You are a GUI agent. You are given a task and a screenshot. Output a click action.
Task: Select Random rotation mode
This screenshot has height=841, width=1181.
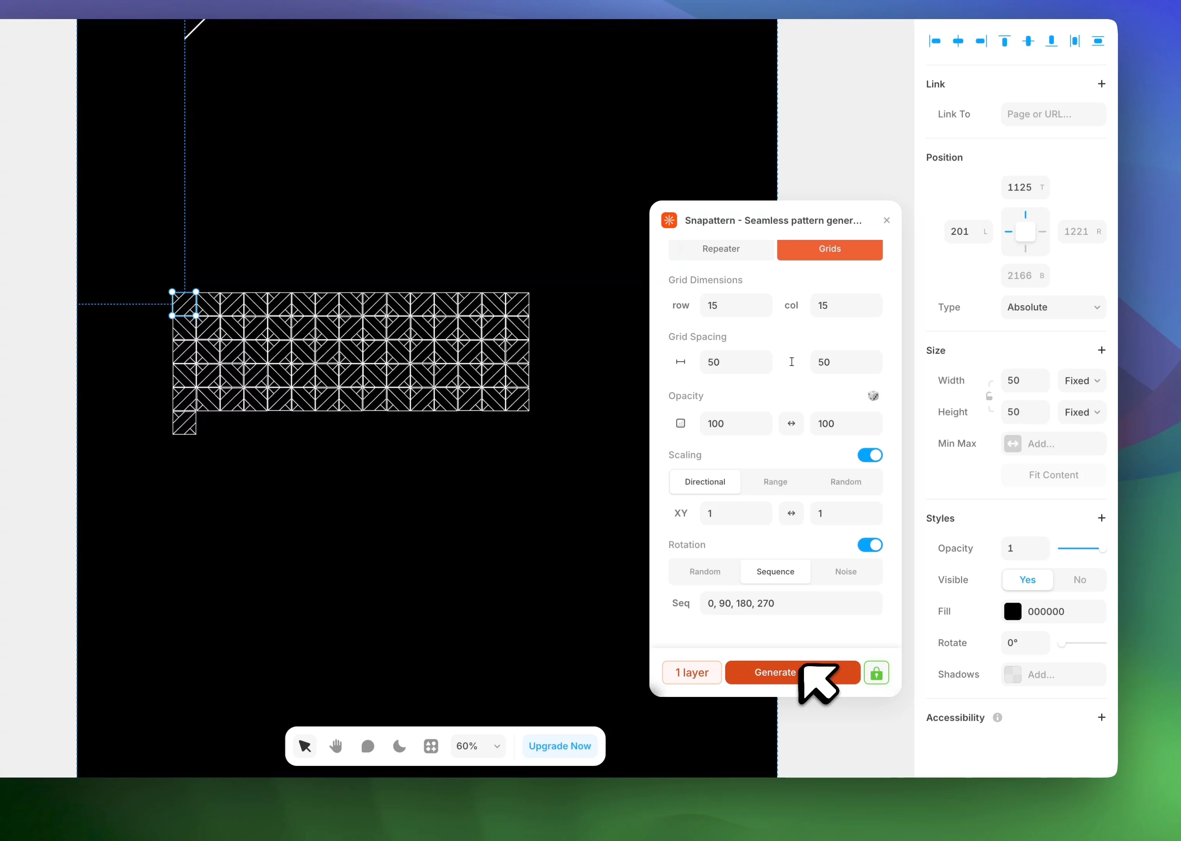(x=705, y=572)
